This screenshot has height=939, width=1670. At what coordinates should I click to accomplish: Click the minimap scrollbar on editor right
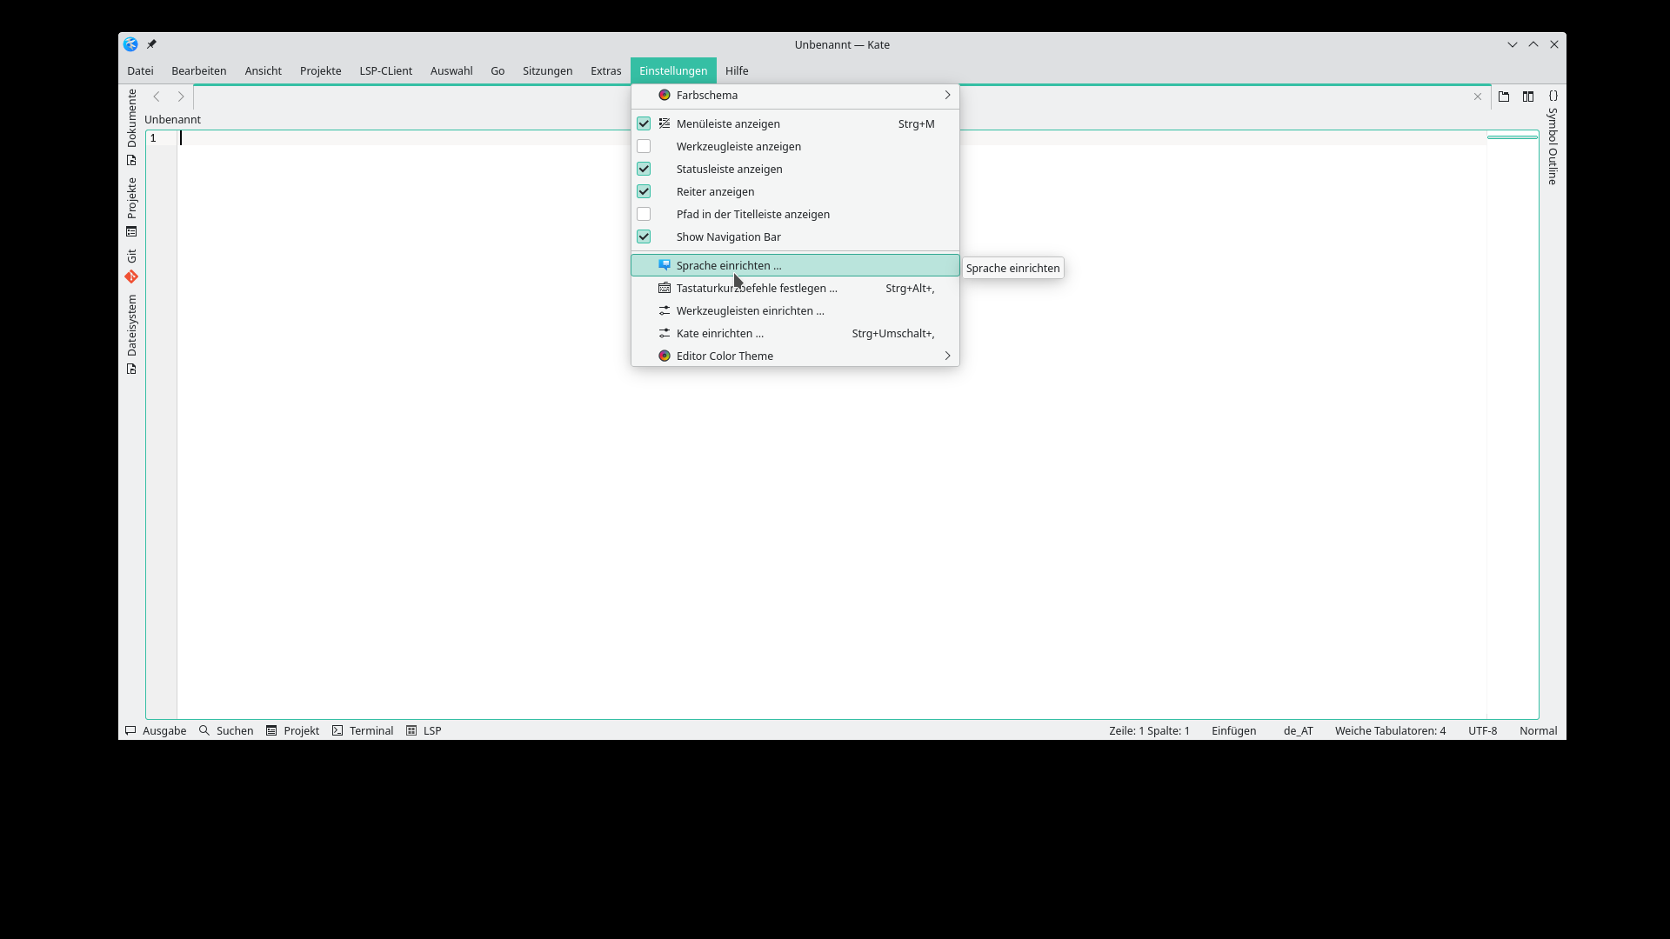1513,424
